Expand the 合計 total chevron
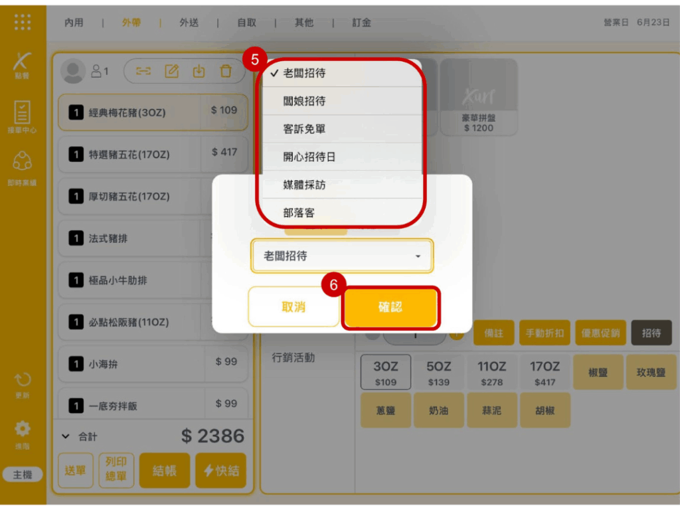680x510 pixels. tap(65, 436)
